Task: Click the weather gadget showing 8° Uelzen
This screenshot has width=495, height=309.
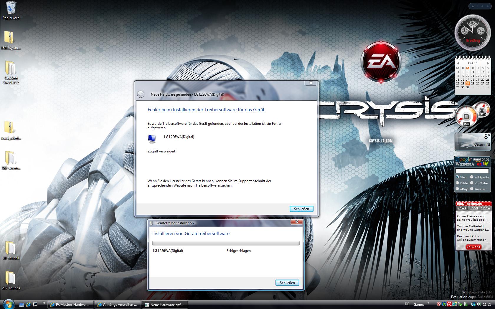Action: click(473, 142)
